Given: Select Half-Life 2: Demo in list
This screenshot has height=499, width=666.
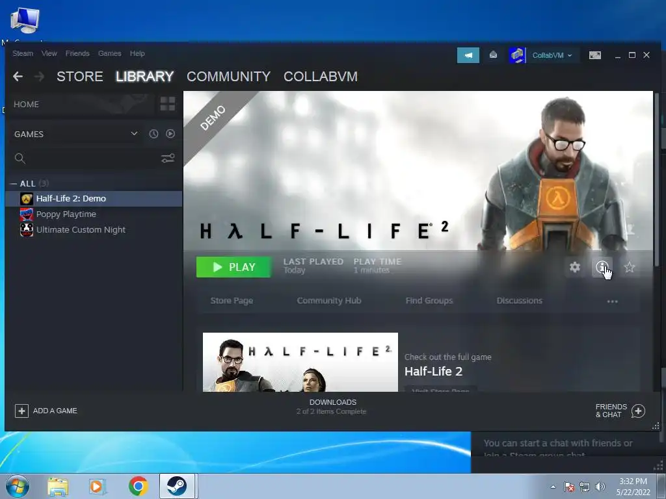Looking at the screenshot, I should pyautogui.click(x=94, y=199).
